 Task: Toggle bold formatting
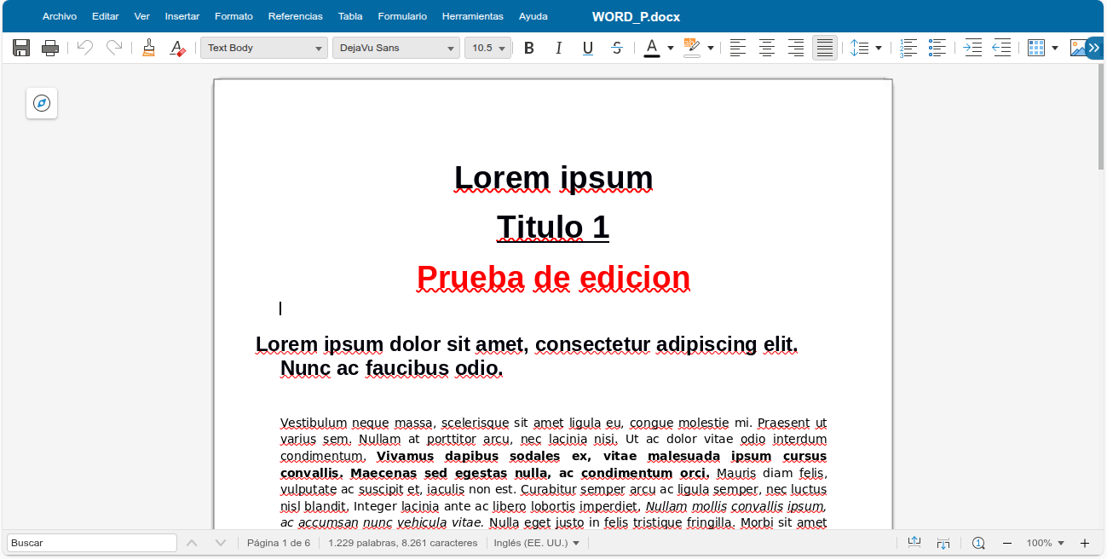pos(529,48)
